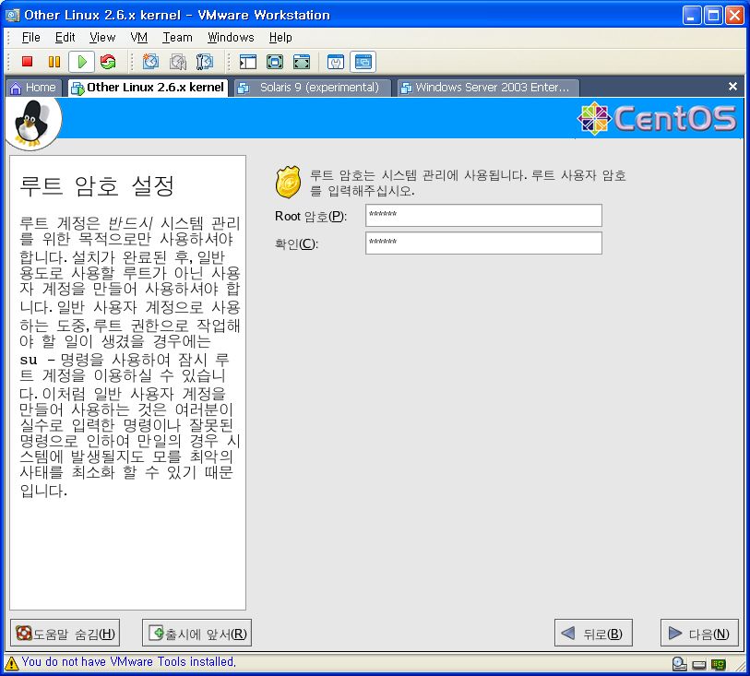This screenshot has height=676, width=750.
Task: Click the red Power Off toolbar button
Action: [28, 62]
